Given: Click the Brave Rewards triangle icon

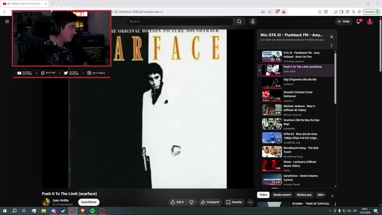Looking at the screenshot, I should (x=284, y=12).
